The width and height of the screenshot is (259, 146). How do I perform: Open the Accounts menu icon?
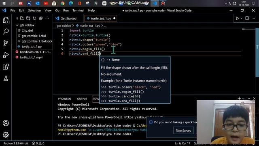6,123
